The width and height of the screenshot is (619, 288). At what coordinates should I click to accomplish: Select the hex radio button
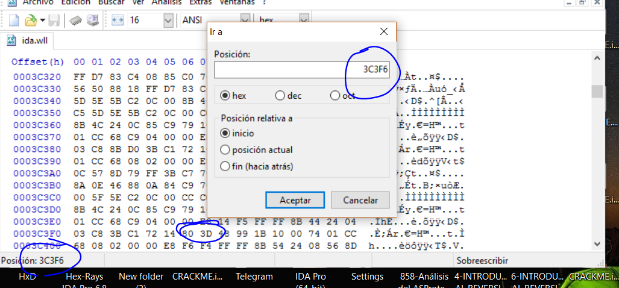point(225,95)
